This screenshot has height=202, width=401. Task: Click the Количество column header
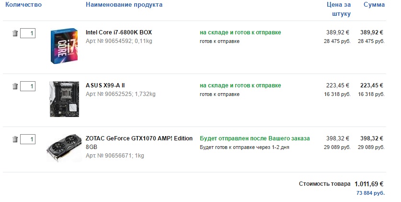(x=23, y=5)
